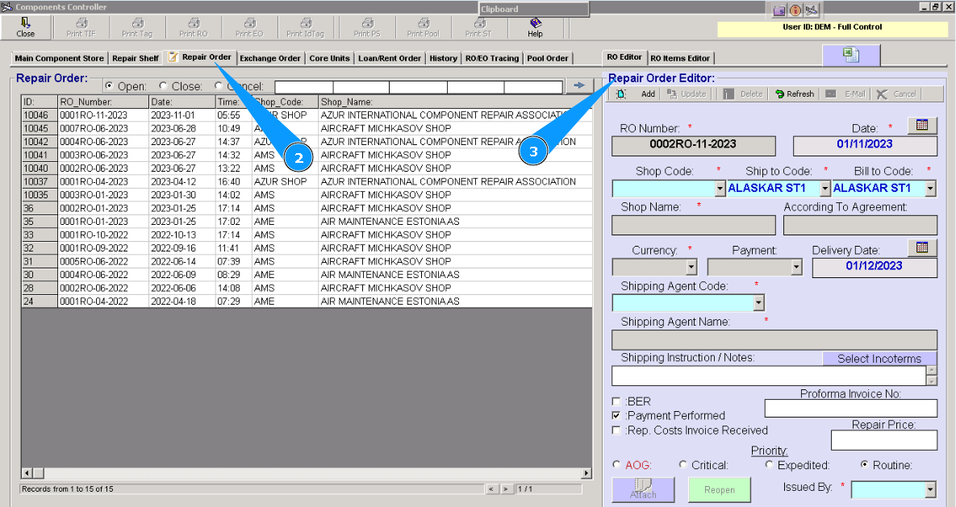This screenshot has height=507, width=956.
Task: Click Attach paperclip button
Action: (643, 489)
